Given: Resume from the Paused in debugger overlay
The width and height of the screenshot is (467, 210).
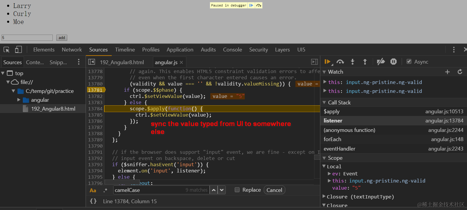Looking at the screenshot, I should 251,5.
